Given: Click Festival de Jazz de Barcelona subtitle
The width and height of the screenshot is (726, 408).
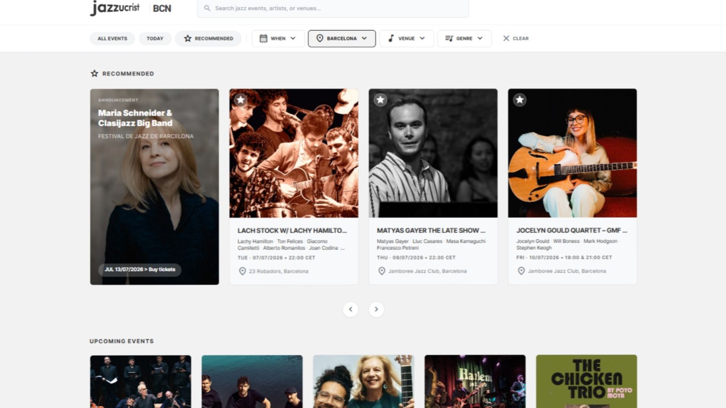Looking at the screenshot, I should coord(146,136).
